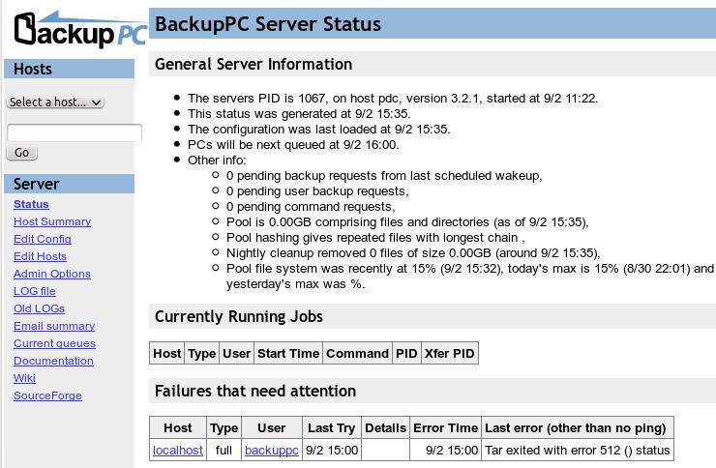The width and height of the screenshot is (716, 468).
Task: Open the Status link
Action: (31, 204)
